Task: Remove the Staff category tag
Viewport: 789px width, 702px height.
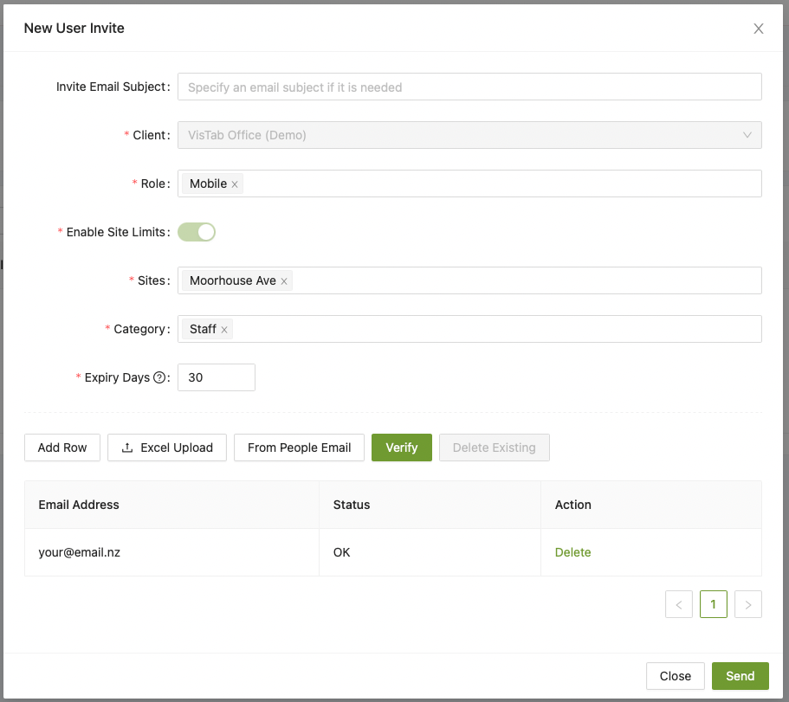Action: click(x=224, y=330)
